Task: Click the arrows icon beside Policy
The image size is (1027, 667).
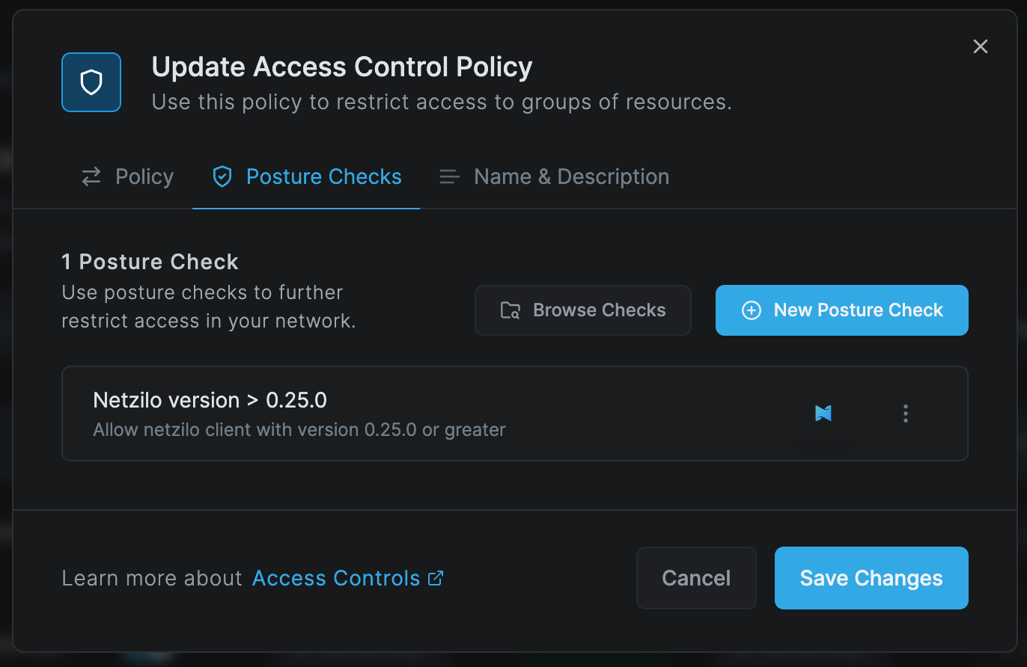Action: click(x=91, y=177)
